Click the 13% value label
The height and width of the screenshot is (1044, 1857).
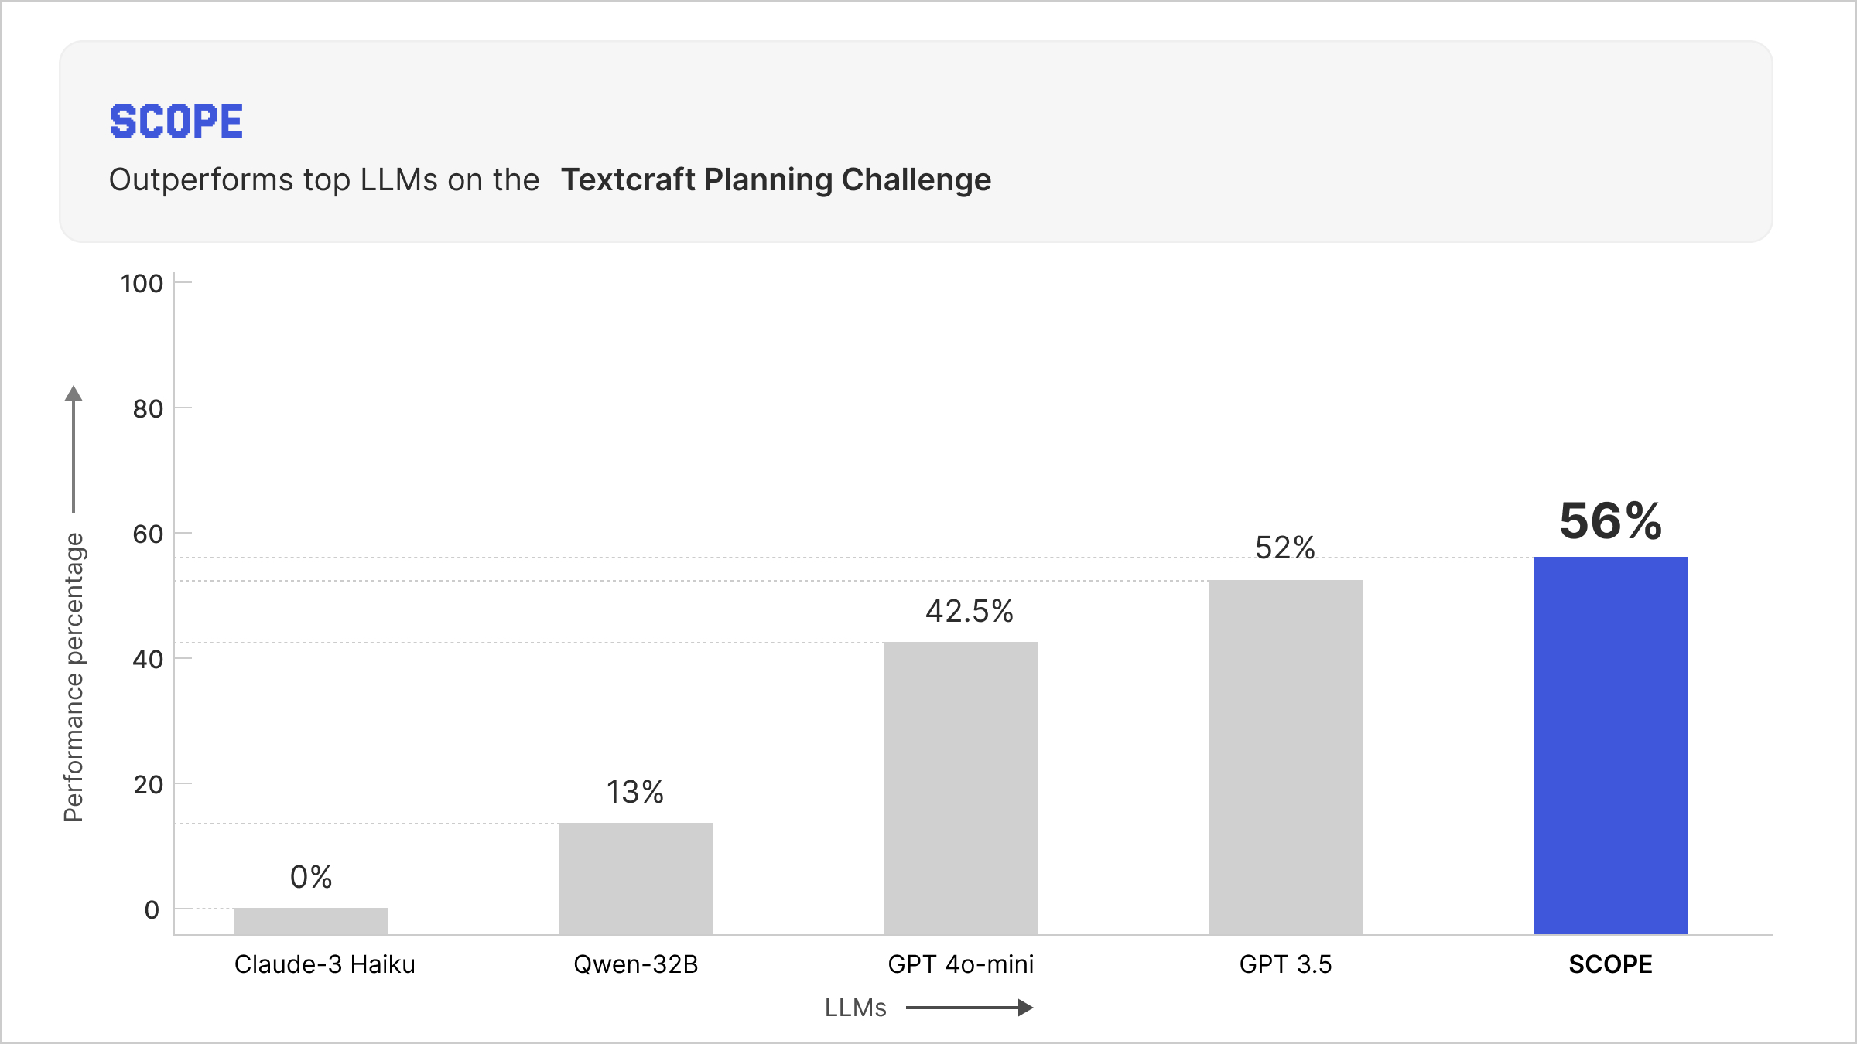pos(634,792)
